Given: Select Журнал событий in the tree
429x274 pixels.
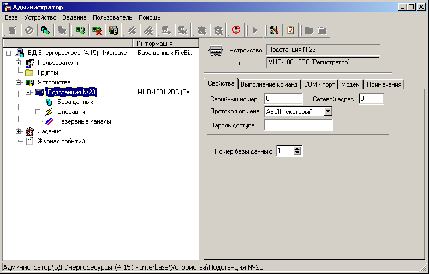Looking at the screenshot, I should click(x=61, y=141).
